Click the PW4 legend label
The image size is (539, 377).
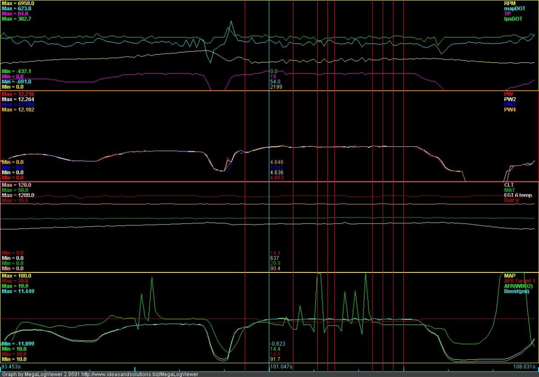(x=510, y=110)
